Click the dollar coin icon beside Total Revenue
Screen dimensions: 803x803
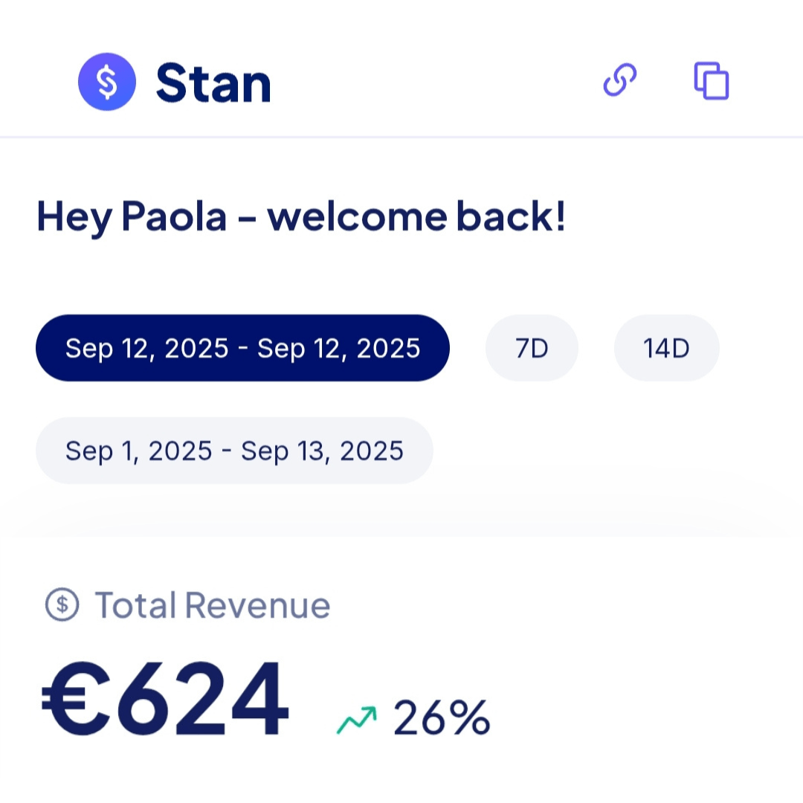(62, 604)
